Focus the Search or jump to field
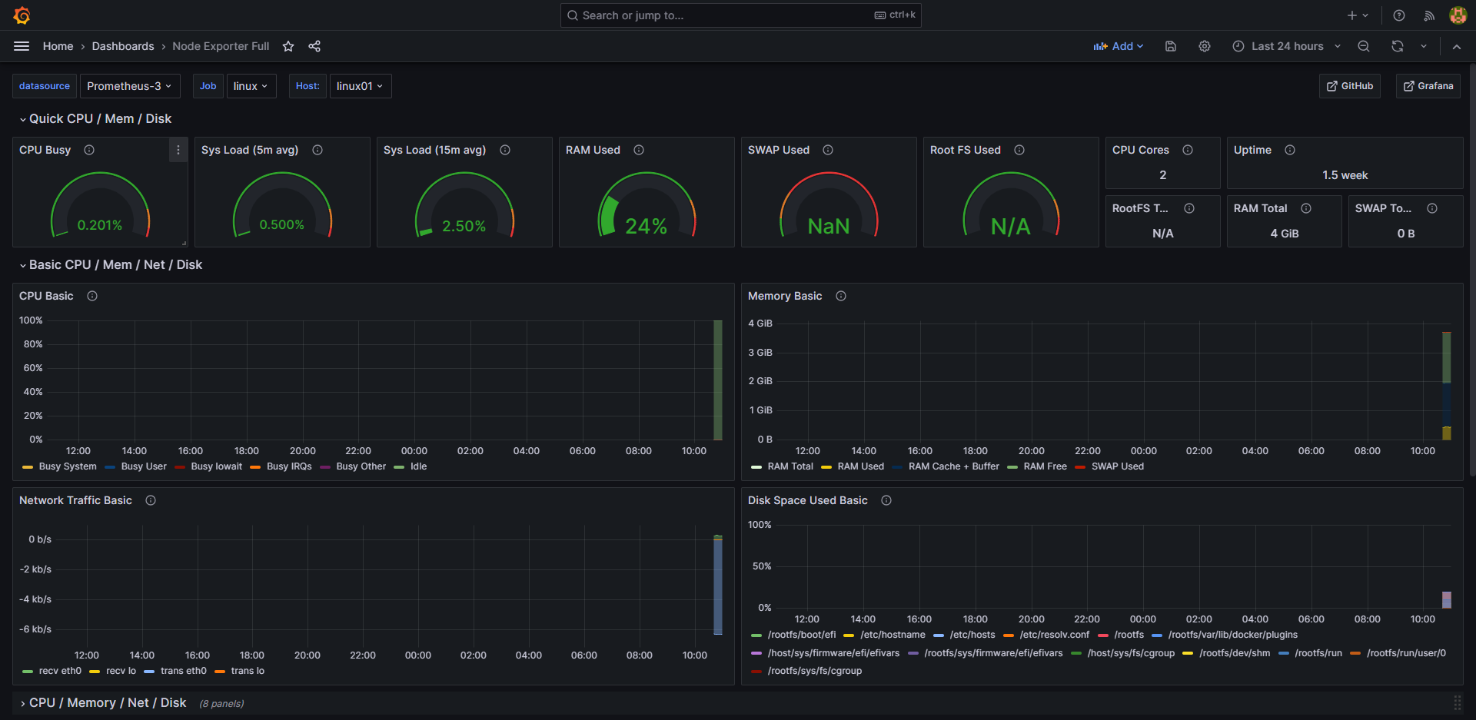 tap(740, 15)
